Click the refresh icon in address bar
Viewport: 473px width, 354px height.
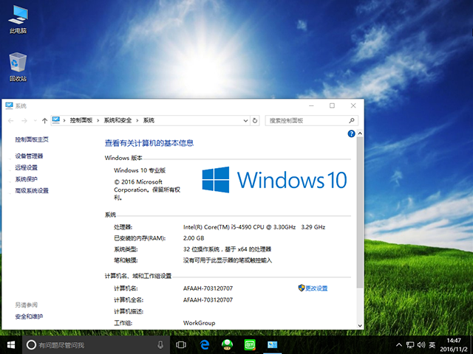click(x=255, y=120)
